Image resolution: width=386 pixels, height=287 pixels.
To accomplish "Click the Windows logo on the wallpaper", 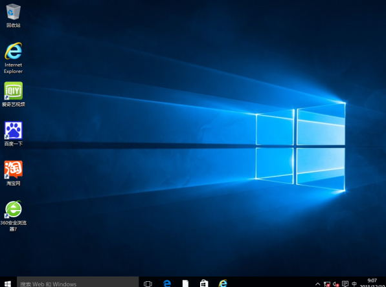I will tap(301, 147).
